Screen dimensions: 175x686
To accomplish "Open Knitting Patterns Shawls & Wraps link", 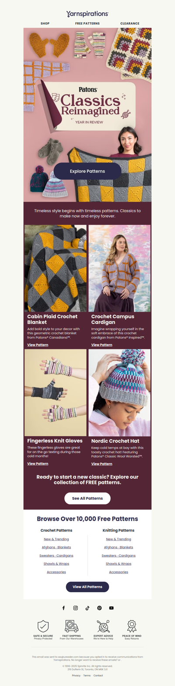I will (119, 564).
